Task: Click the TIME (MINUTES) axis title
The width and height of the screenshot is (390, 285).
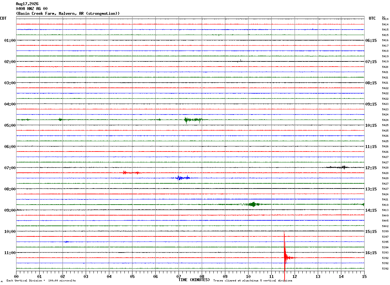Action: 194,280
